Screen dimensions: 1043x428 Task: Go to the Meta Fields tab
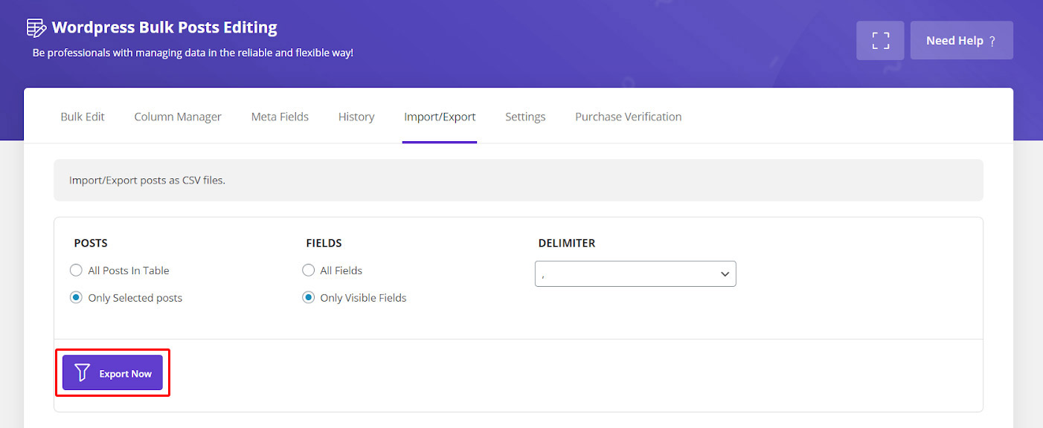(280, 117)
